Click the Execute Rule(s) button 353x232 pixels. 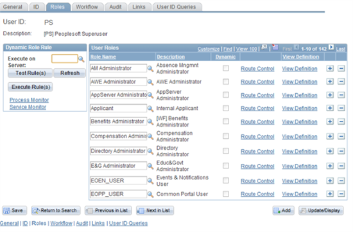[x=30, y=87]
